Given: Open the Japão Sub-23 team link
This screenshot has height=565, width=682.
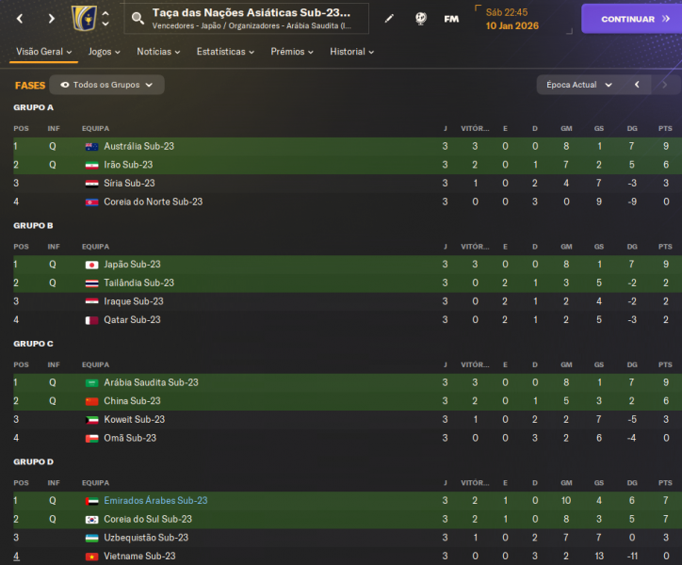Looking at the screenshot, I should [132, 265].
